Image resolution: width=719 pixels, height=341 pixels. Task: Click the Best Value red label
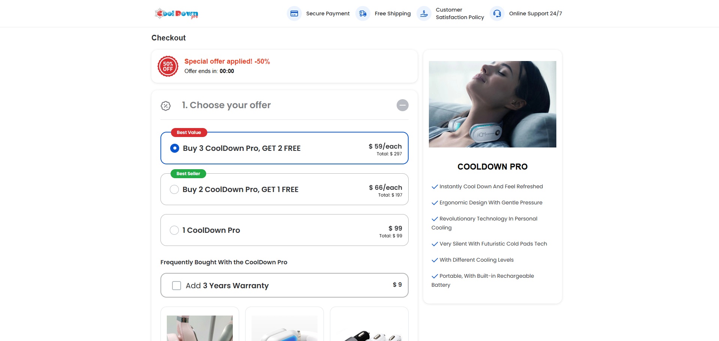point(189,133)
